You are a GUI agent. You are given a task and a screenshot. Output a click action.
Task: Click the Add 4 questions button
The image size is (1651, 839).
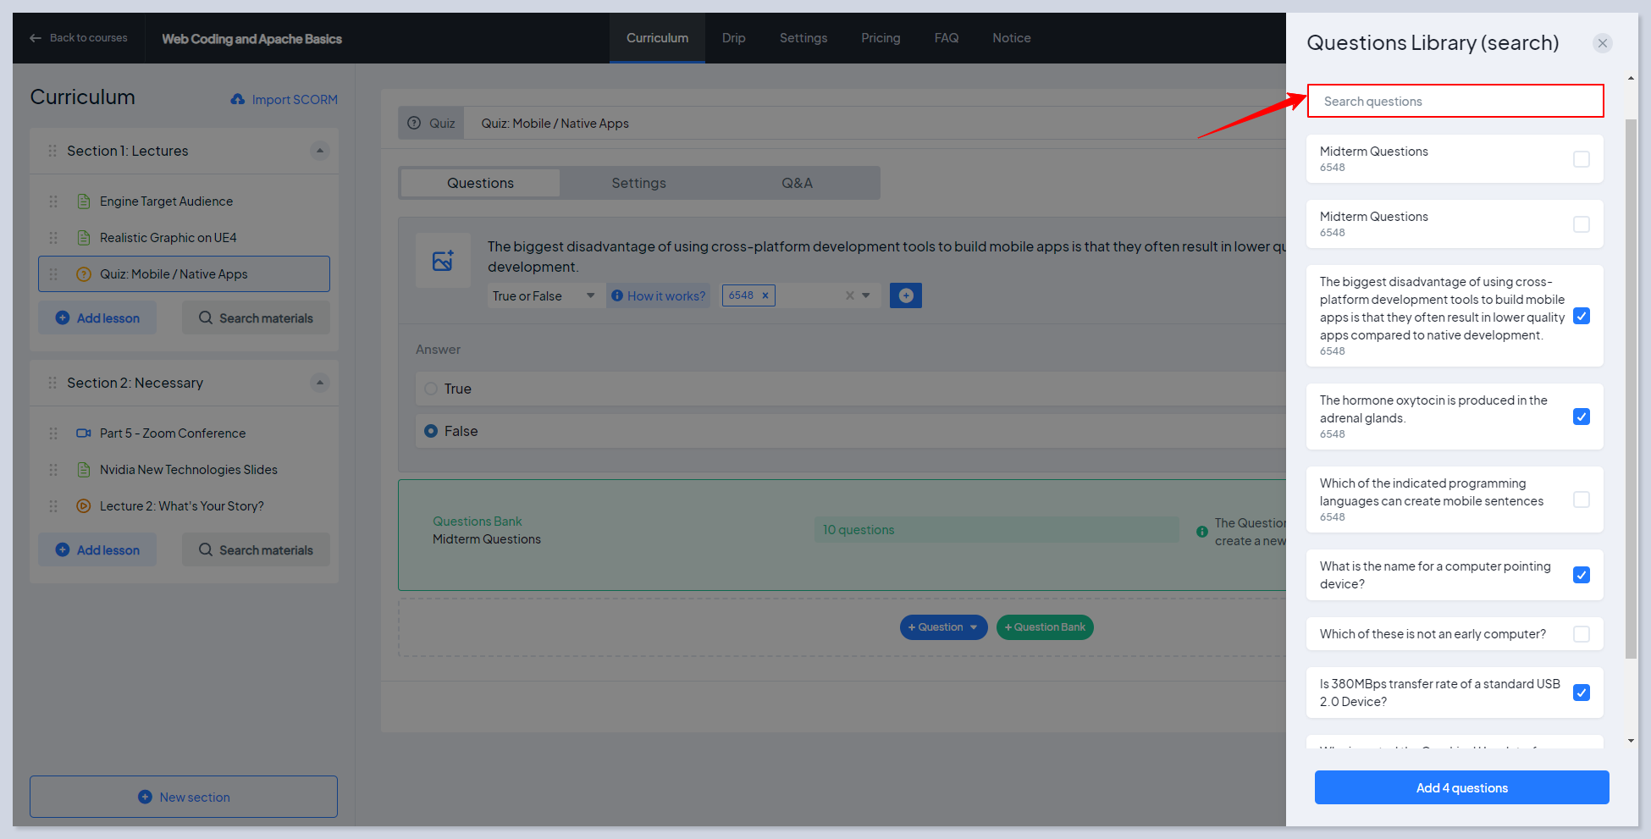click(x=1461, y=787)
